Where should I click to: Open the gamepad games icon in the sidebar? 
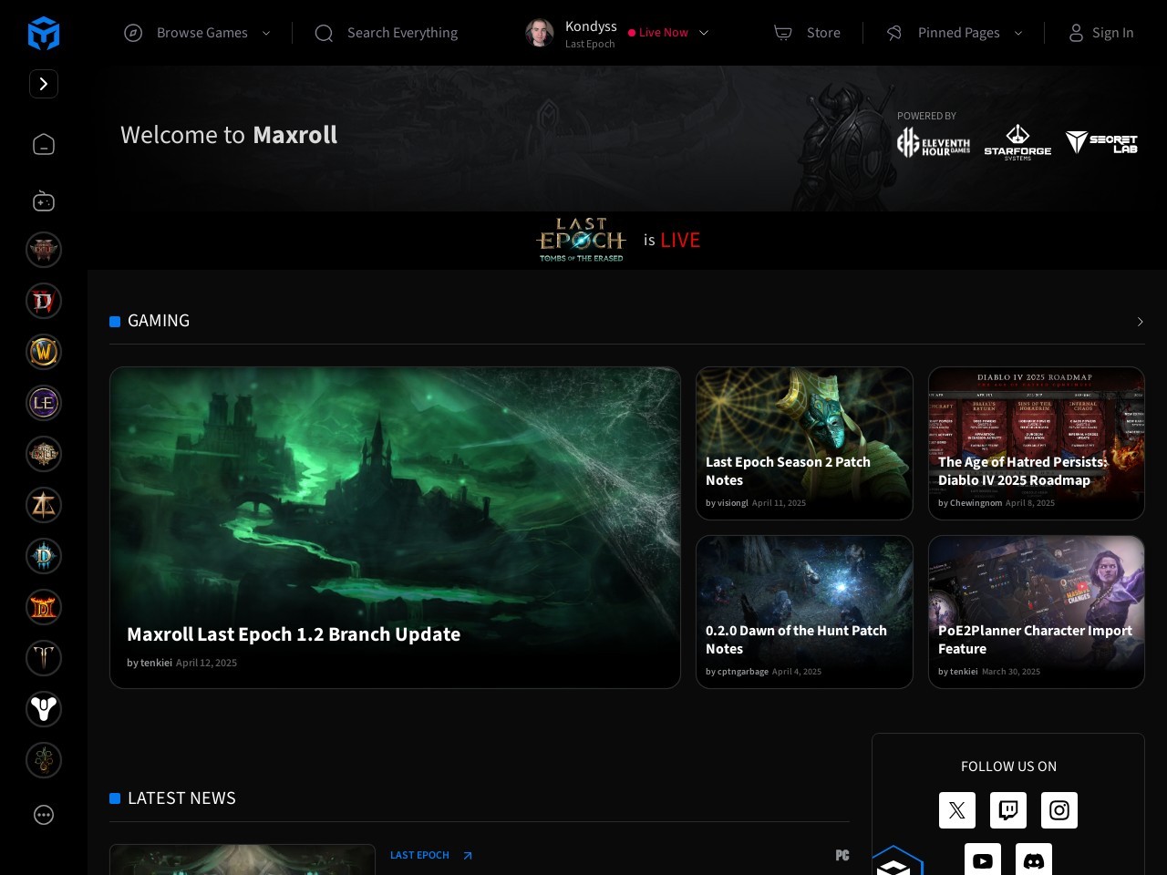44,201
